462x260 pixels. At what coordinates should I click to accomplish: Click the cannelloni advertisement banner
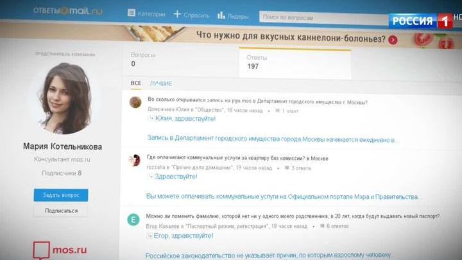289,39
